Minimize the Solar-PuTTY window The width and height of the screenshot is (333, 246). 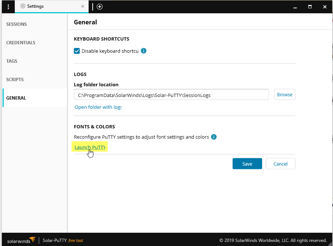(295, 7)
